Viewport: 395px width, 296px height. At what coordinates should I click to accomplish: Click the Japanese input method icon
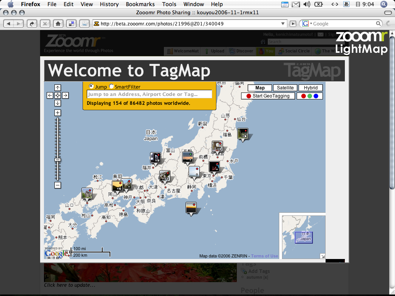346,4
